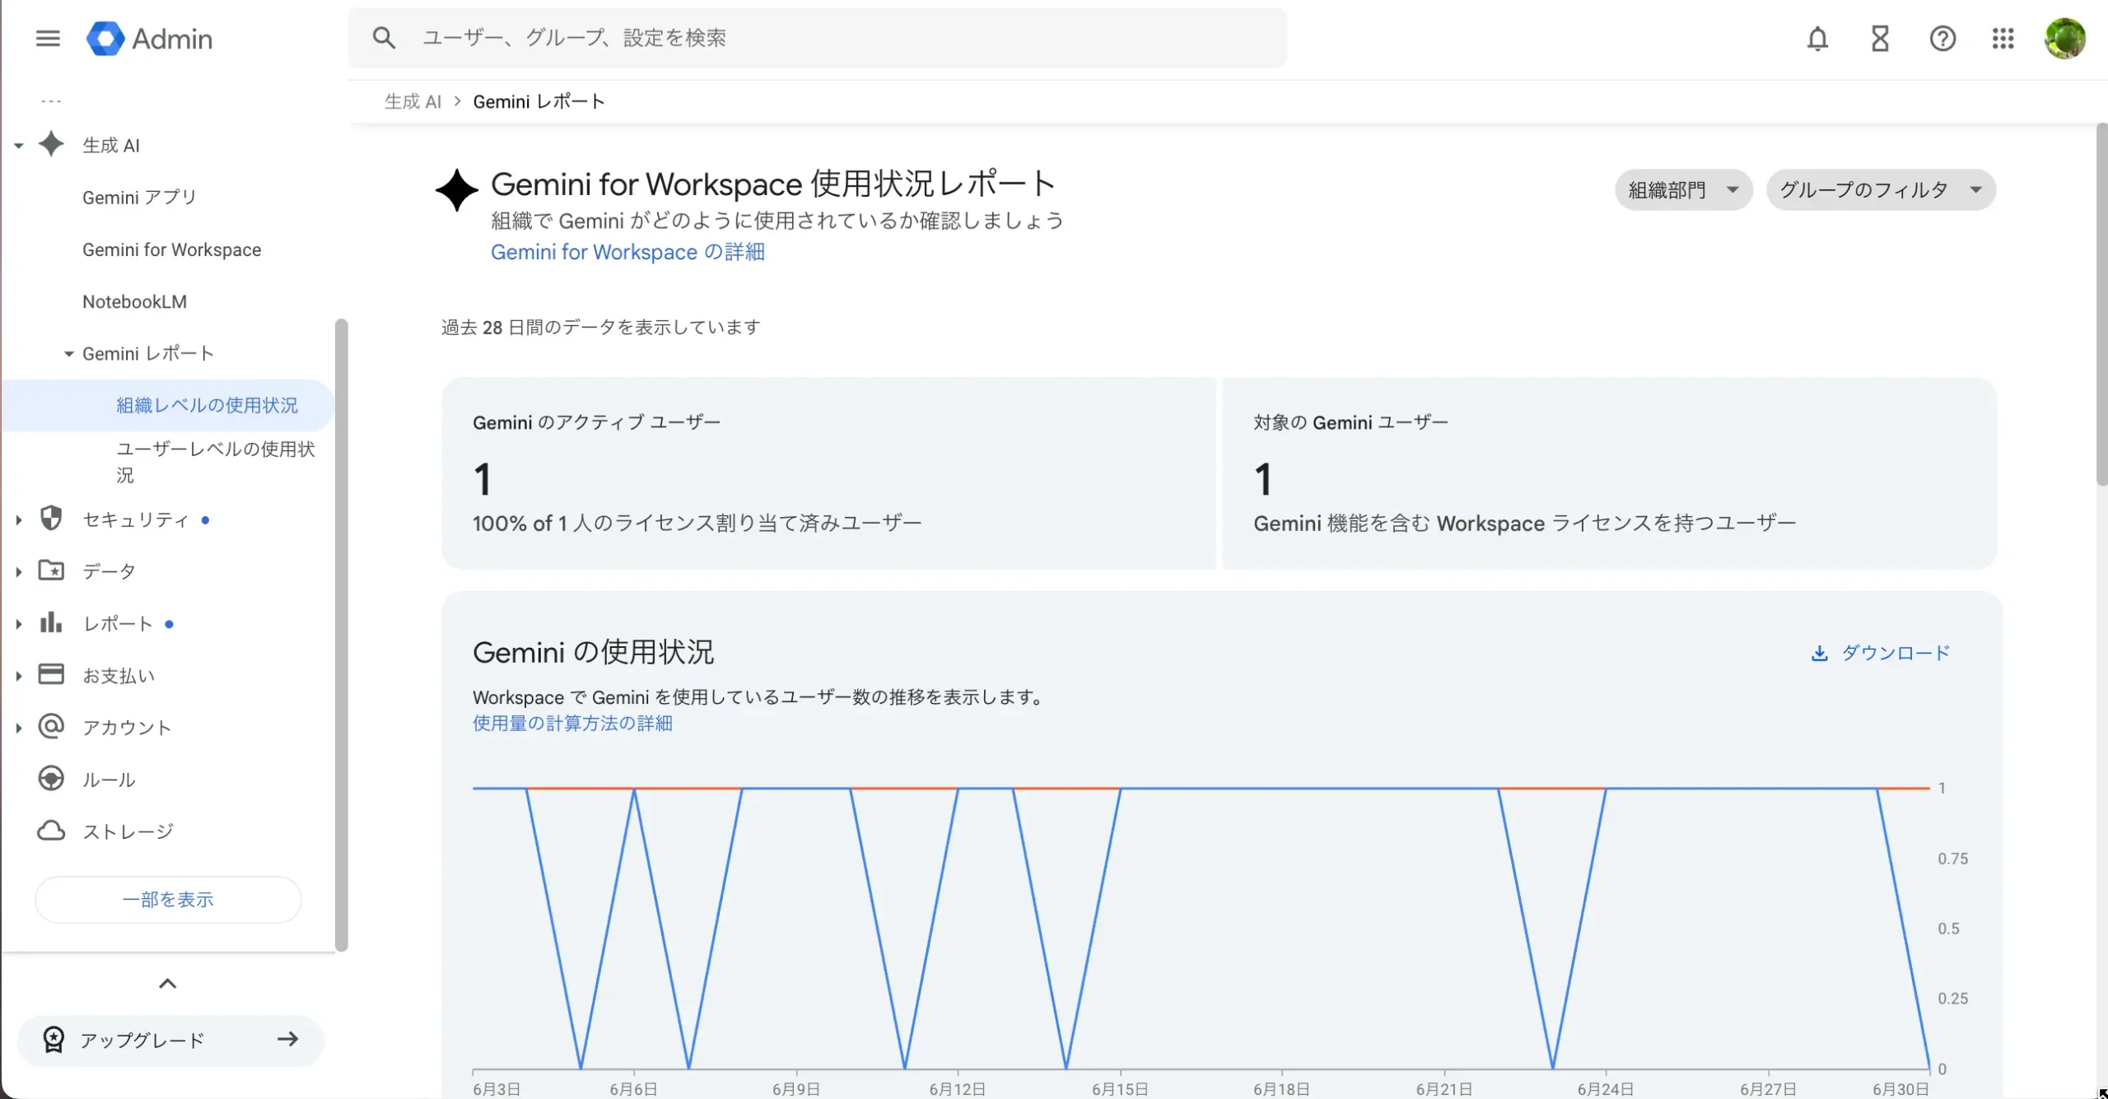Click the レポート bar chart icon

pos(51,622)
